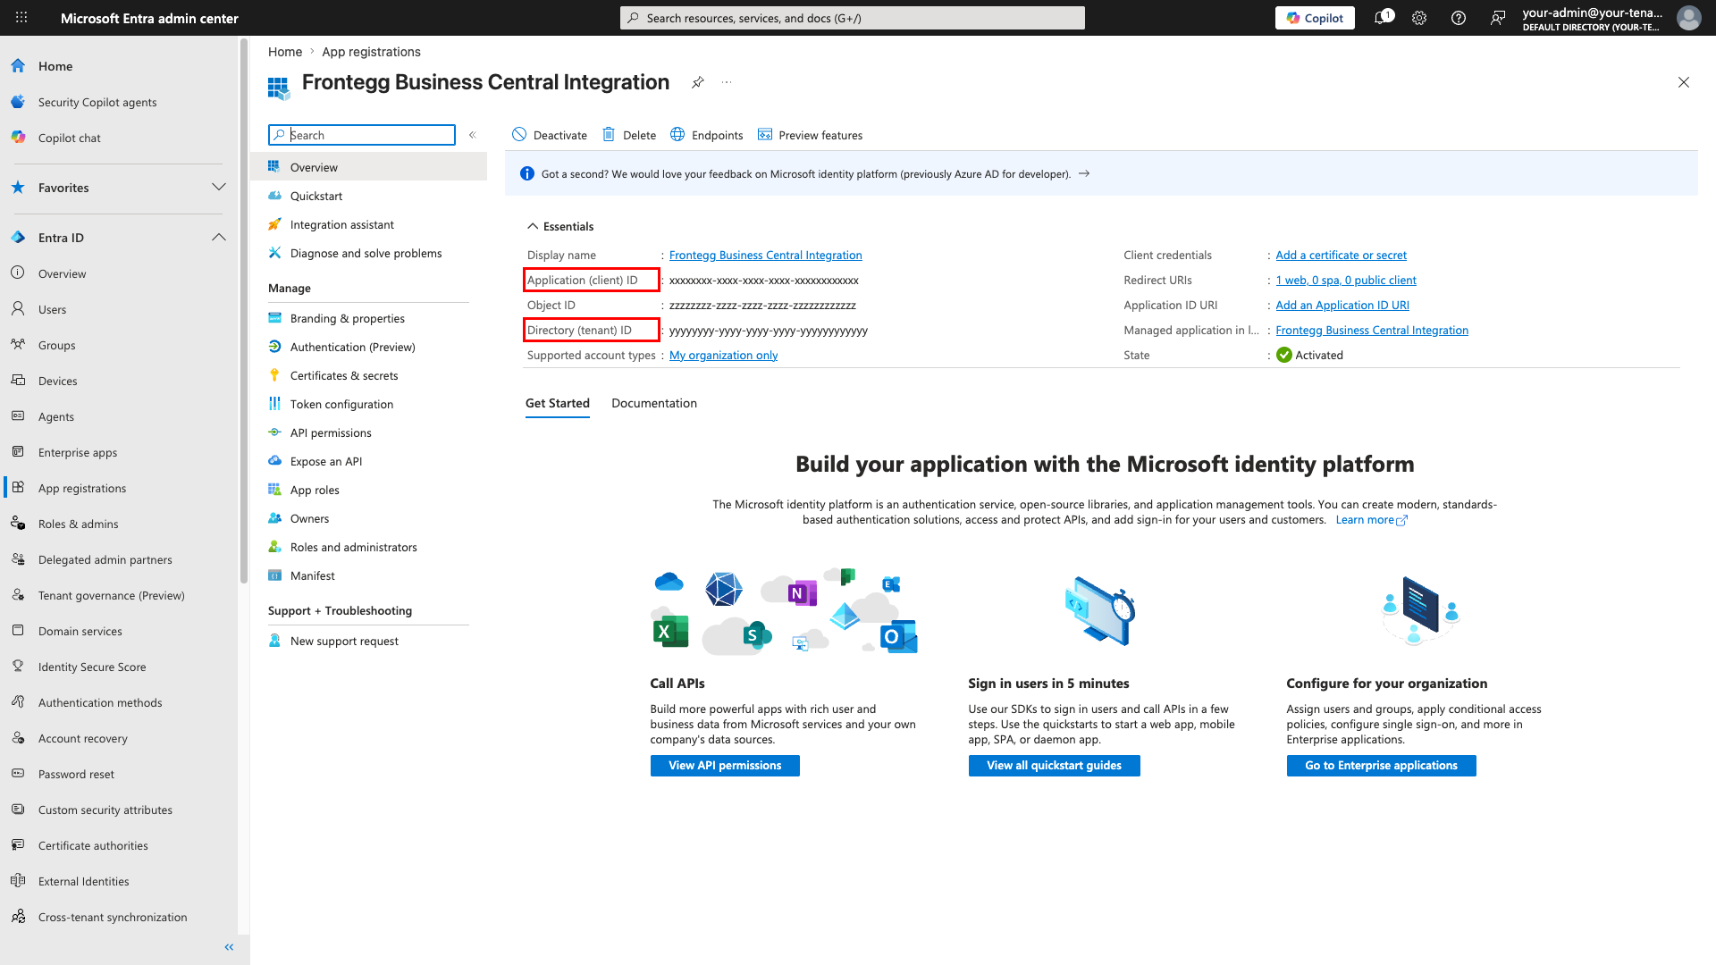Image resolution: width=1716 pixels, height=965 pixels.
Task: Collapse the resource menu with double chevron
Action: 473,135
